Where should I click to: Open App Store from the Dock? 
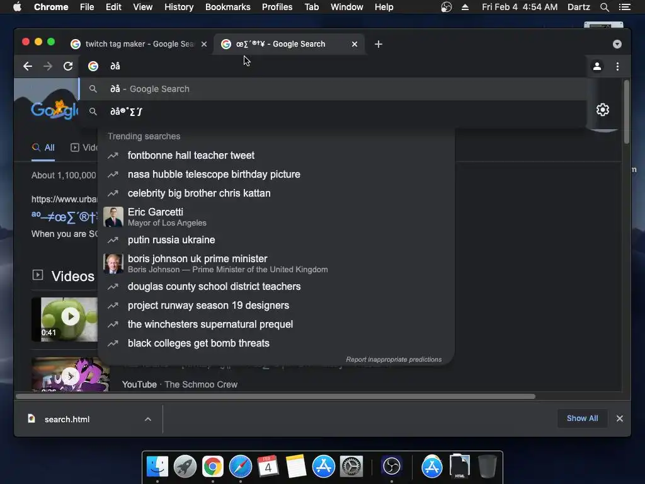[x=323, y=466]
